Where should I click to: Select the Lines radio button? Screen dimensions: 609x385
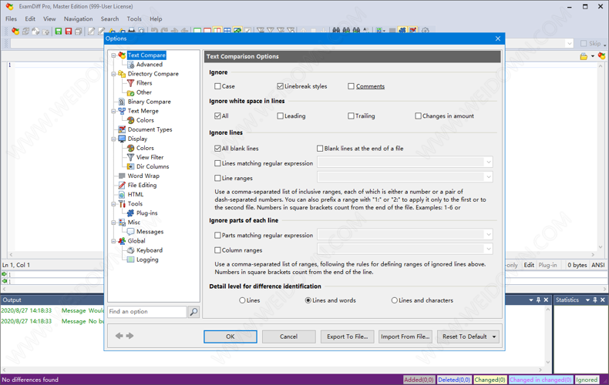[242, 300]
